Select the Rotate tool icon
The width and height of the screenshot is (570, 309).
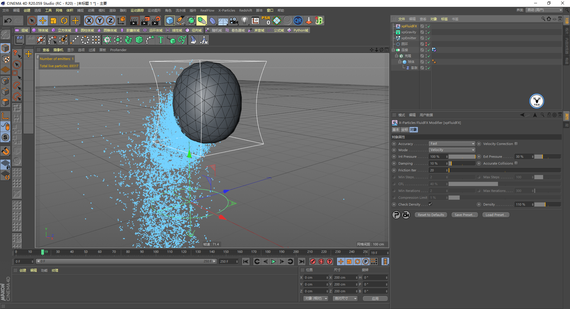click(64, 21)
